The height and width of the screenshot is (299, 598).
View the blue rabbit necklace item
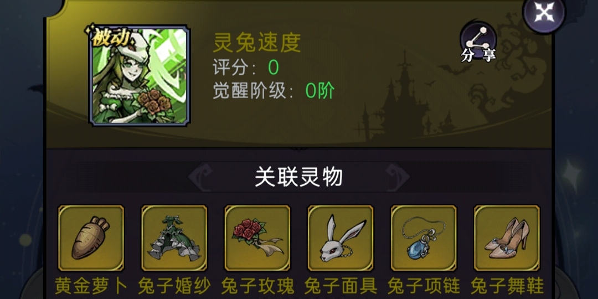pyautogui.click(x=424, y=238)
